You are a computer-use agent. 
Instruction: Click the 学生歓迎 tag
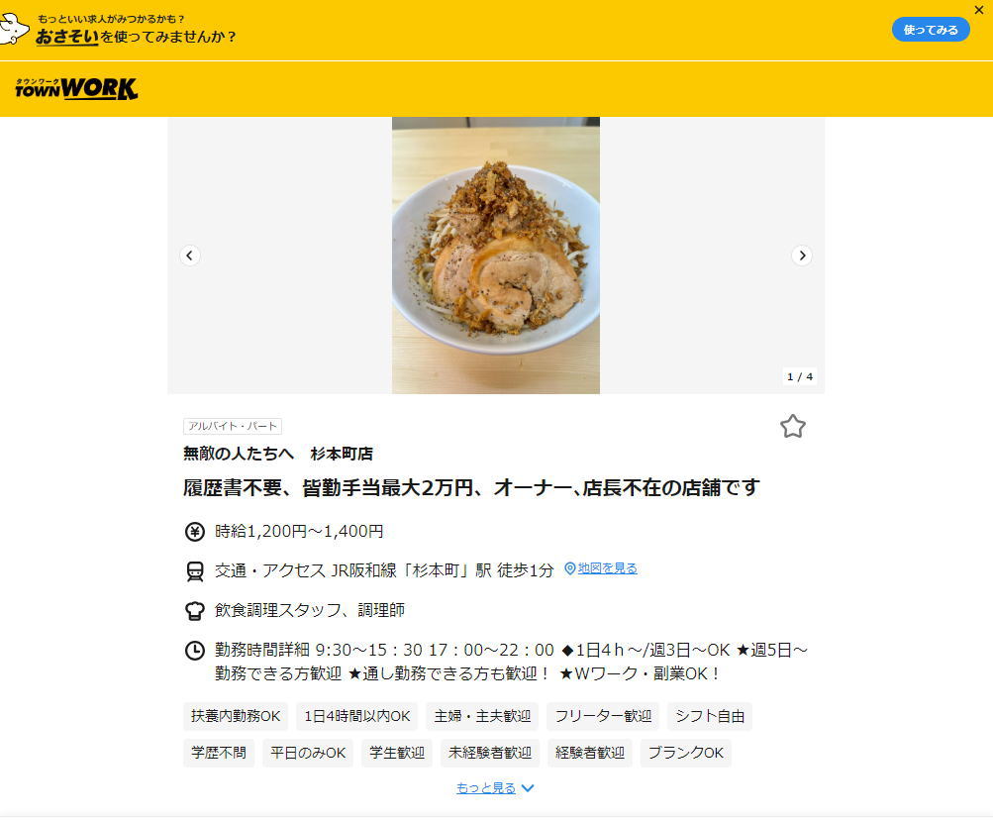(397, 753)
